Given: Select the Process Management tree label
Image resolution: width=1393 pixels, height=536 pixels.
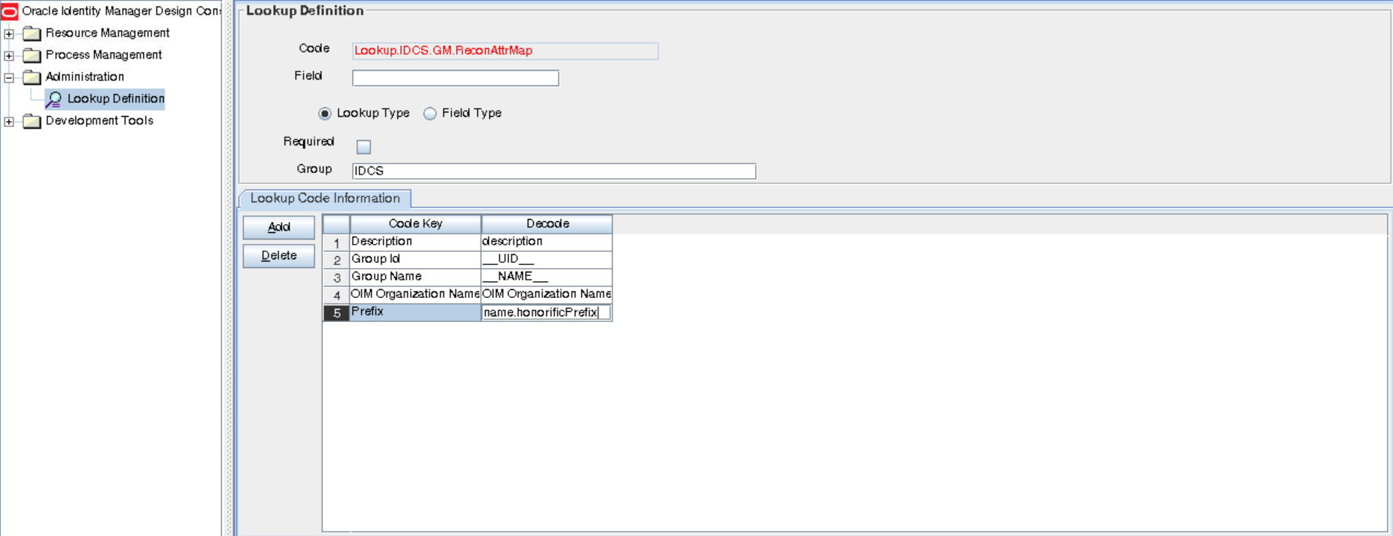Looking at the screenshot, I should click(x=104, y=55).
